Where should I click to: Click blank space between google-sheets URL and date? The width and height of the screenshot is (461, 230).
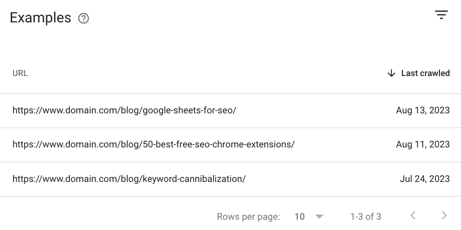pyautogui.click(x=316, y=111)
